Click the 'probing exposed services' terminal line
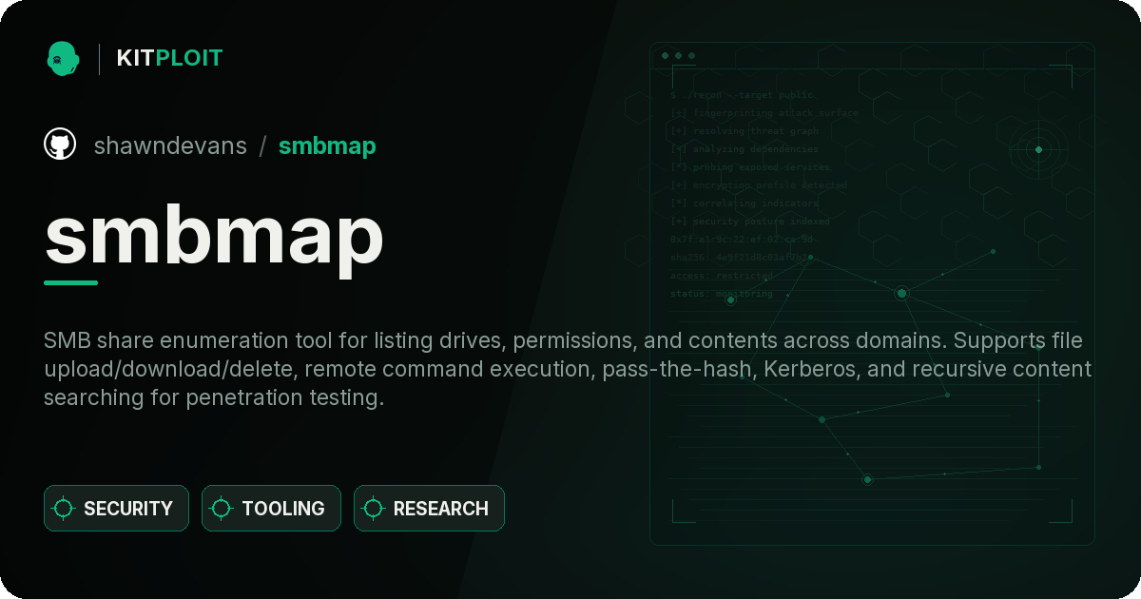1141x599 pixels. 749,167
